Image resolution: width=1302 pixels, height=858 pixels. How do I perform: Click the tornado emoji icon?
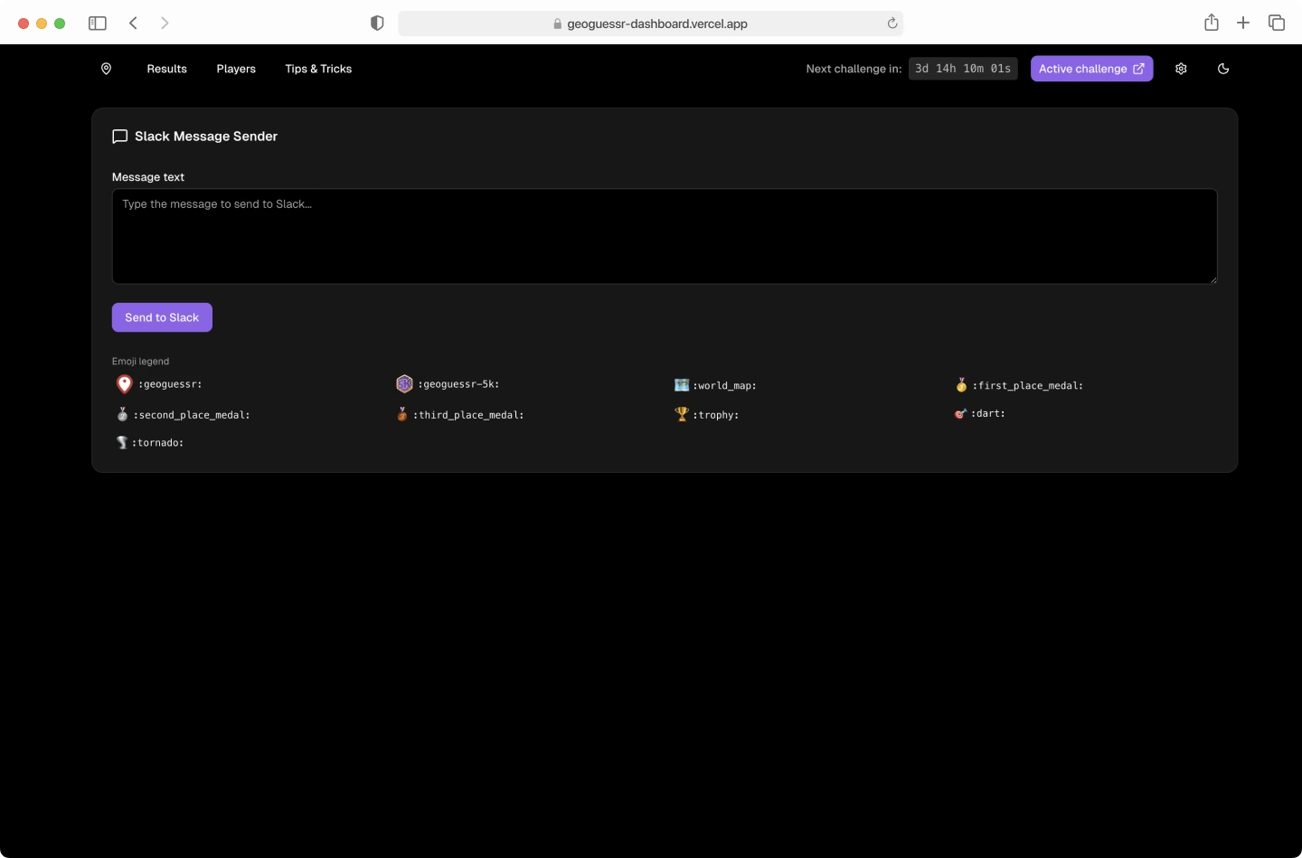[x=122, y=442]
